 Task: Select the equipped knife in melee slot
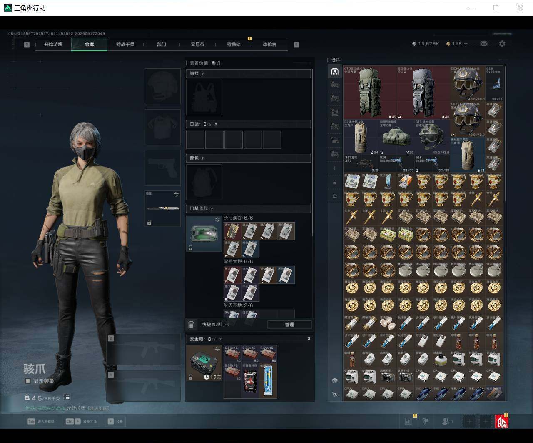pyautogui.click(x=163, y=208)
